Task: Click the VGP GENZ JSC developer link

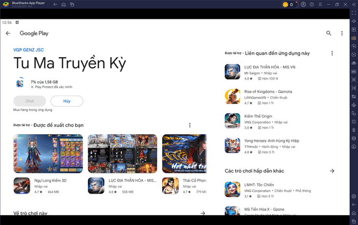Action: 29,50
